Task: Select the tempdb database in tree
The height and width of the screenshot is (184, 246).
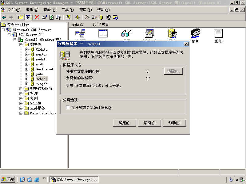Action: [x=42, y=84]
